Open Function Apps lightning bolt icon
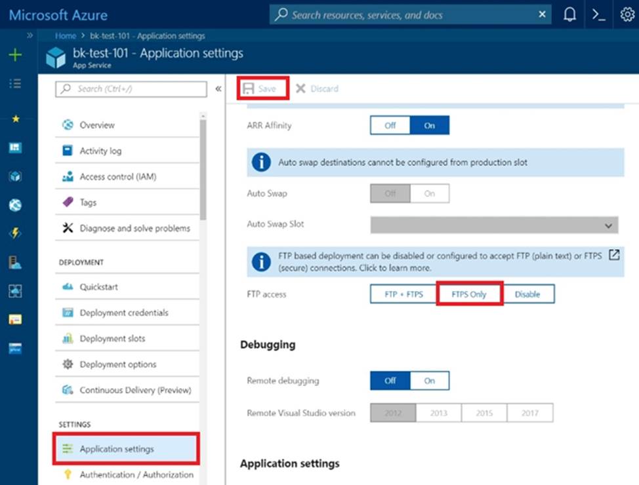Image resolution: width=639 pixels, height=485 pixels. [x=15, y=233]
